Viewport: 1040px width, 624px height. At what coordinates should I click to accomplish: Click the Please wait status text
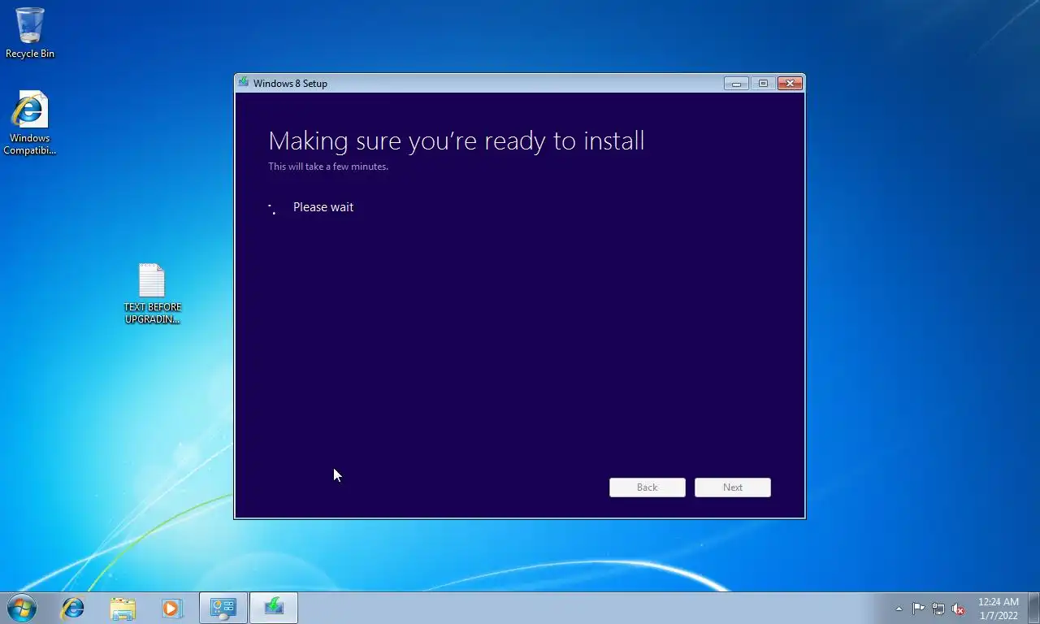323,207
